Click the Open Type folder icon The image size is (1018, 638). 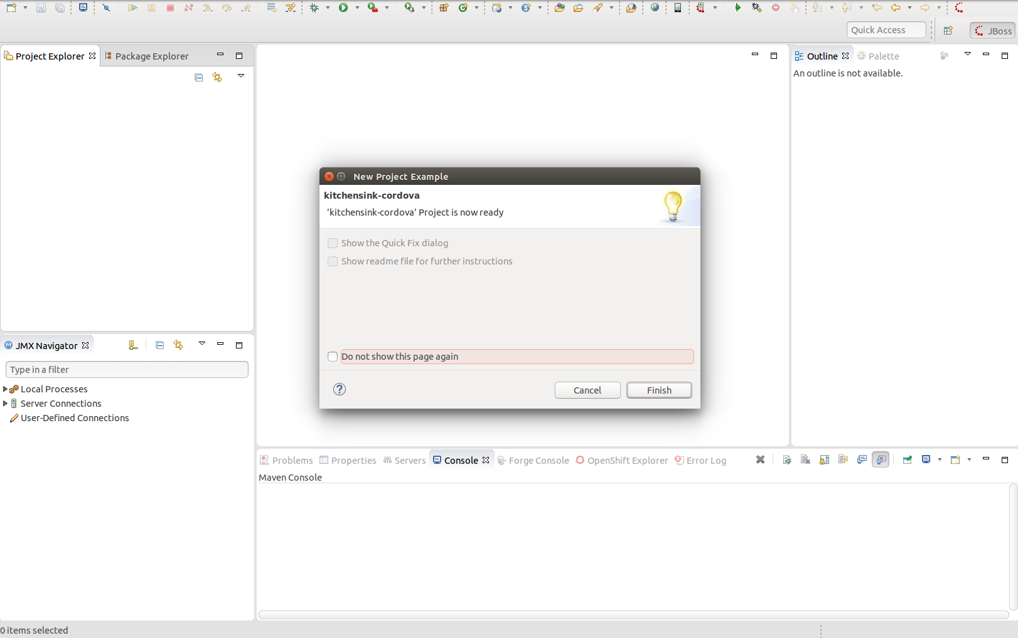559,8
